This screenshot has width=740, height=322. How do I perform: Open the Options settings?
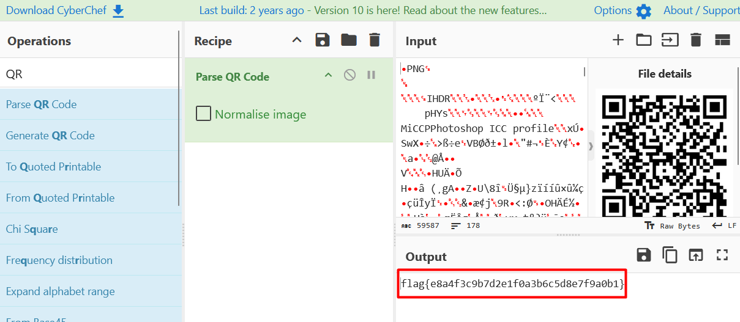pos(622,11)
